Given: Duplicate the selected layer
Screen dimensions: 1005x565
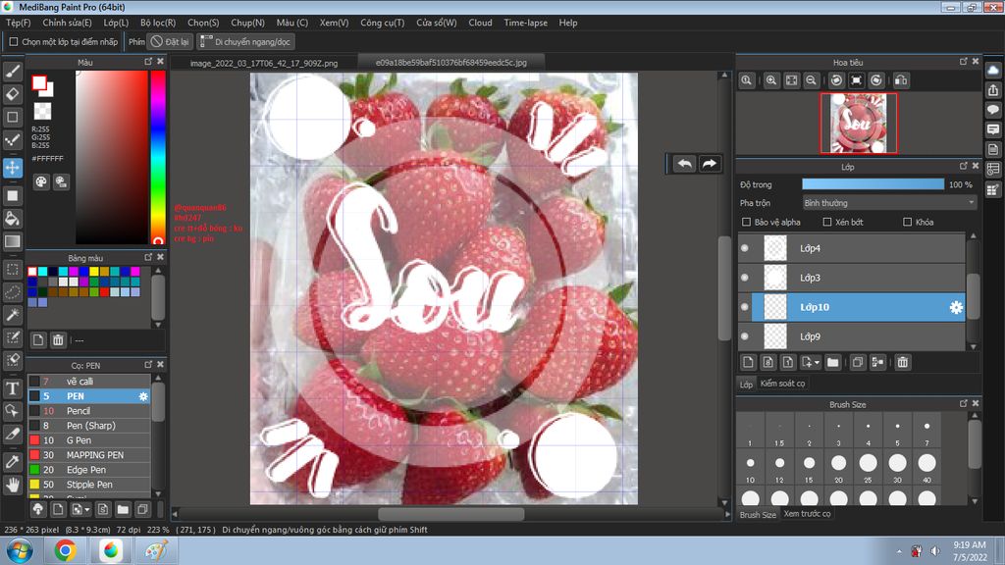Looking at the screenshot, I should (x=858, y=363).
